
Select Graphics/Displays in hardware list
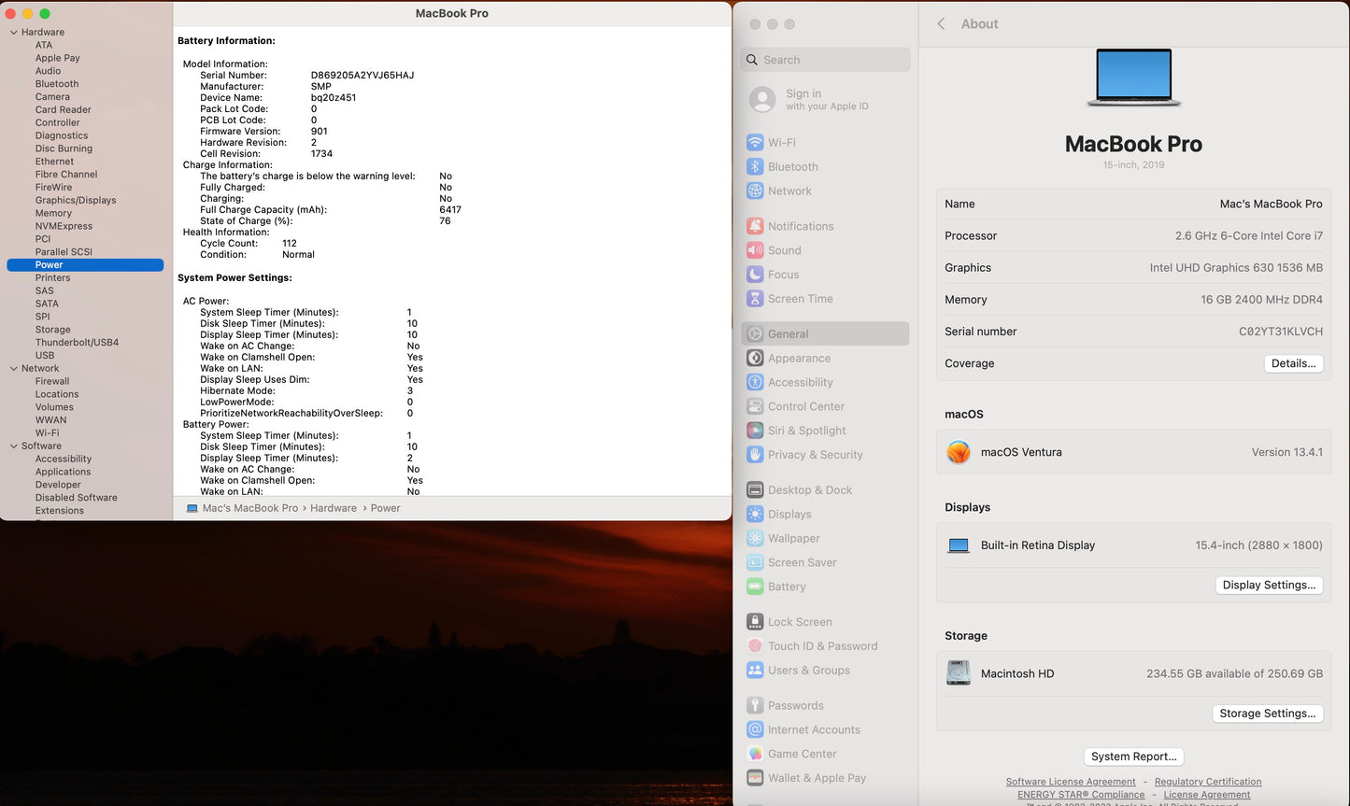[x=76, y=200]
